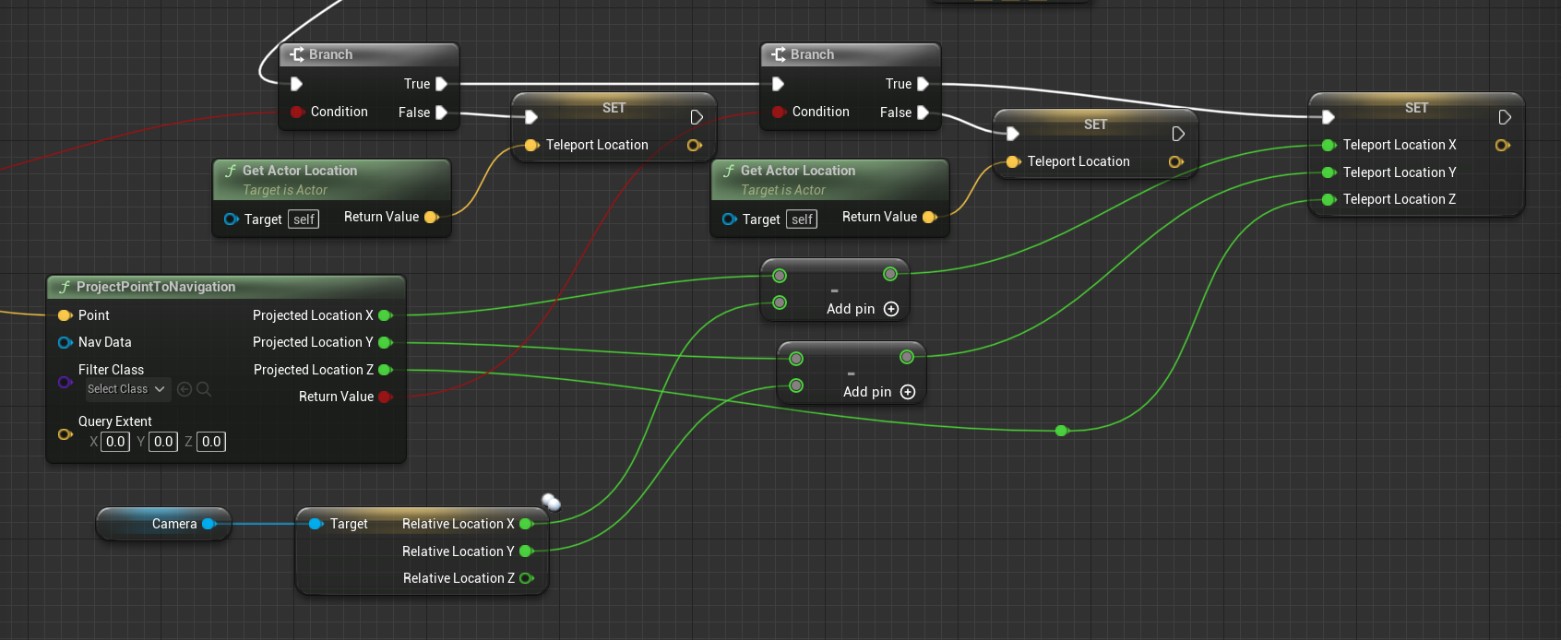Click the Projected Location Z output pin

coord(386,370)
